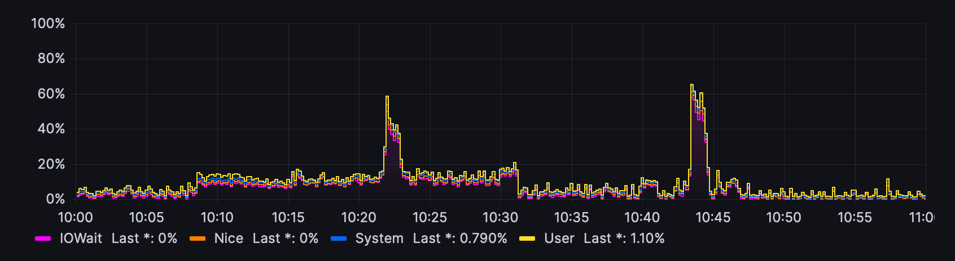The width and height of the screenshot is (955, 261).
Task: Click the User 'Last *: 1.10%' value
Action: (x=624, y=238)
